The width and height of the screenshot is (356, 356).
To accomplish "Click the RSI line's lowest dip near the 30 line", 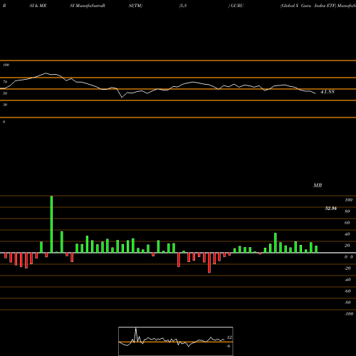I will click(x=122, y=98).
